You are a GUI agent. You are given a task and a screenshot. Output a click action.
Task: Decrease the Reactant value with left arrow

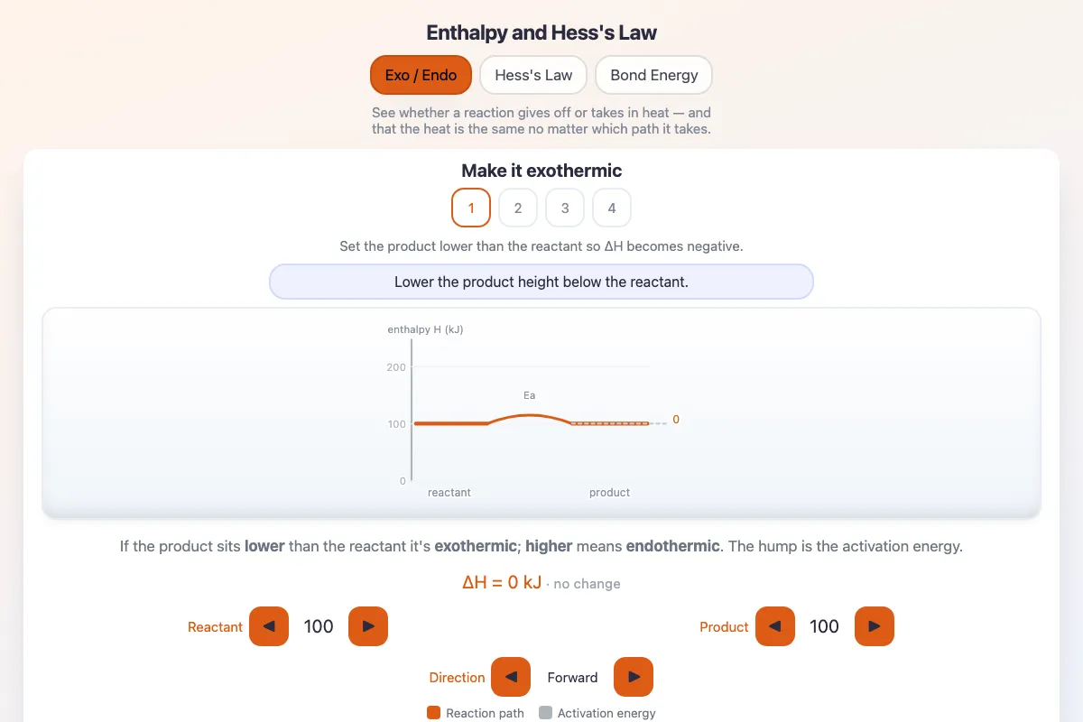tap(269, 626)
